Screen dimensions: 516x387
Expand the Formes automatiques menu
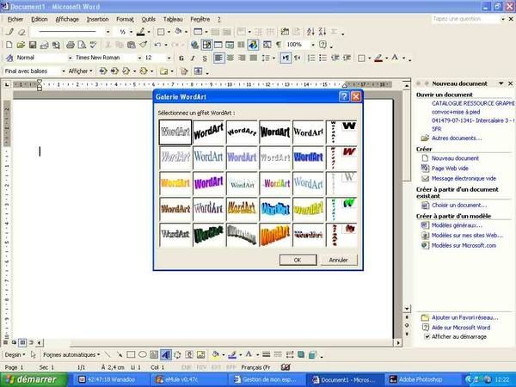click(x=71, y=354)
